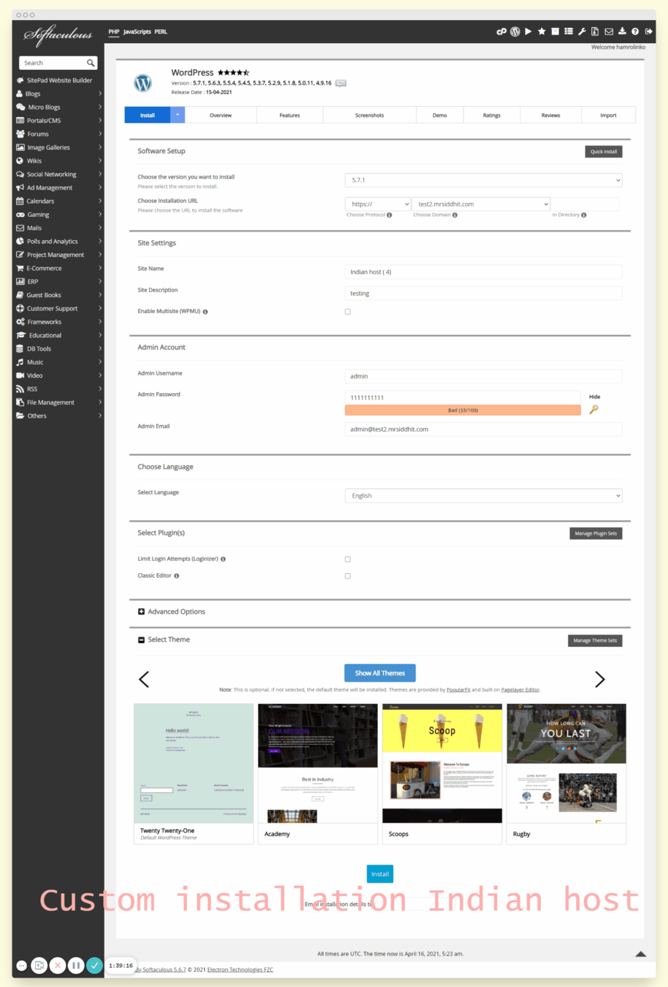Click the Show All Themes button
Viewport: 668px width, 987px height.
[380, 673]
